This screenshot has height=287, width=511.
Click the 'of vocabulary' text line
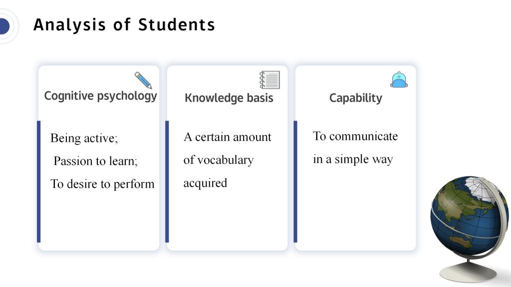pos(219,160)
